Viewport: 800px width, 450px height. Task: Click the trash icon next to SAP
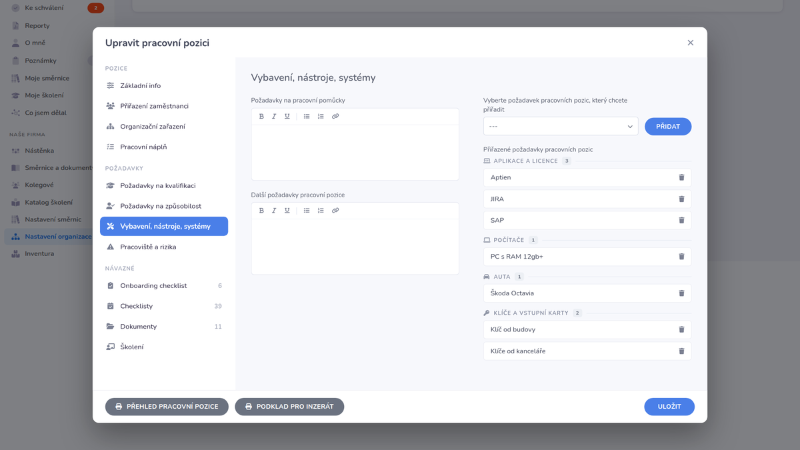[x=681, y=220]
